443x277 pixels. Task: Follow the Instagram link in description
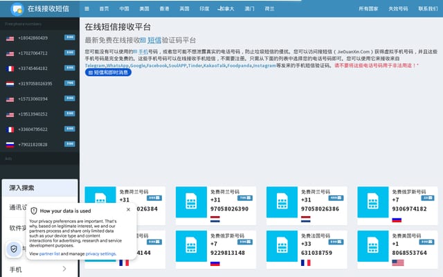[264, 65]
